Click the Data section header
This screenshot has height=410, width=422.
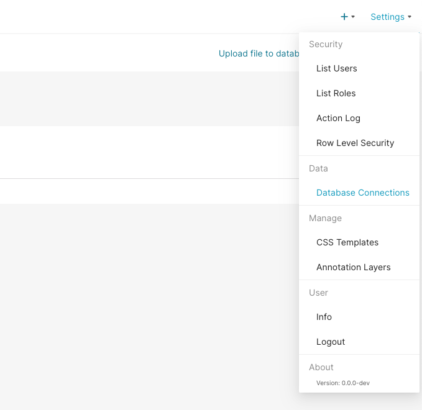318,168
